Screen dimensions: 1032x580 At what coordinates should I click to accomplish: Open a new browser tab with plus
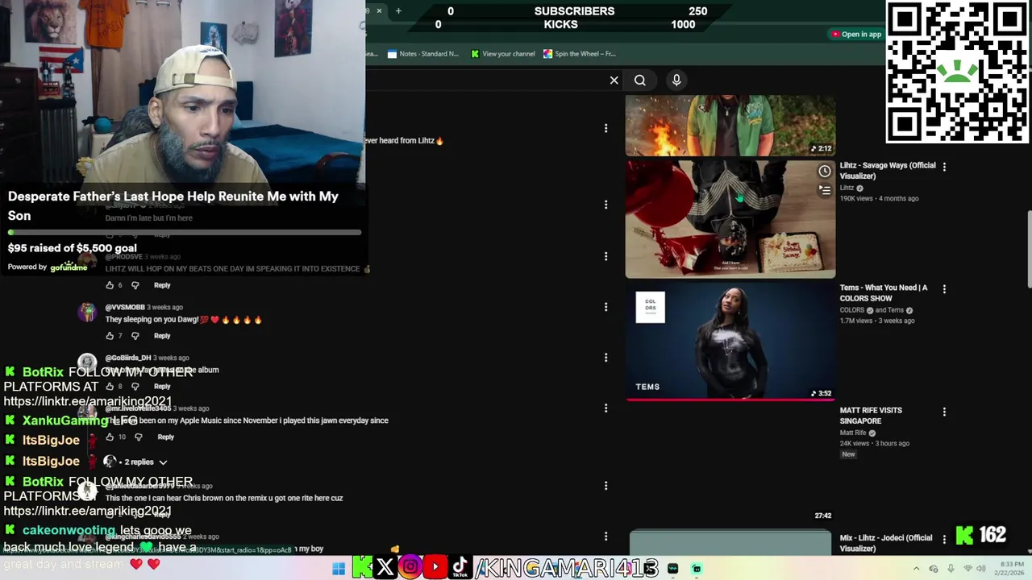398,10
